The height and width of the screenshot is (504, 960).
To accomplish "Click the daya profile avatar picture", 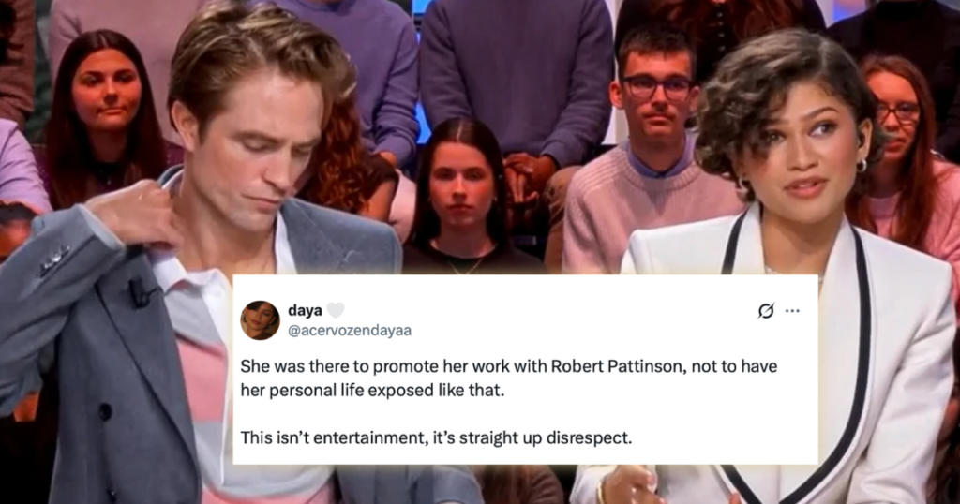I will click(260, 319).
